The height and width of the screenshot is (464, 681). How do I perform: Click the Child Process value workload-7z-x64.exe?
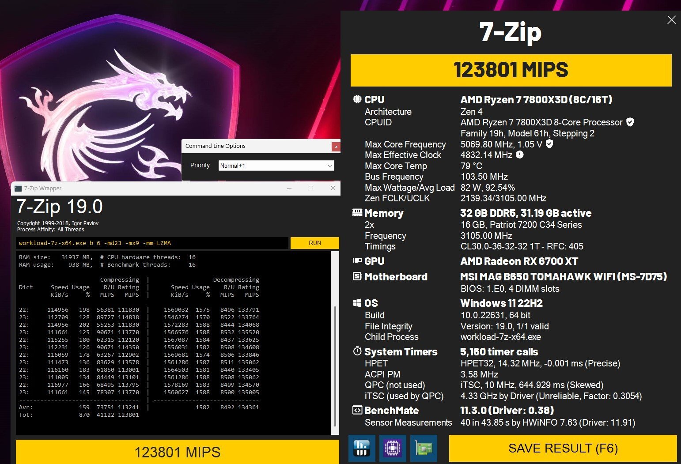coord(501,337)
